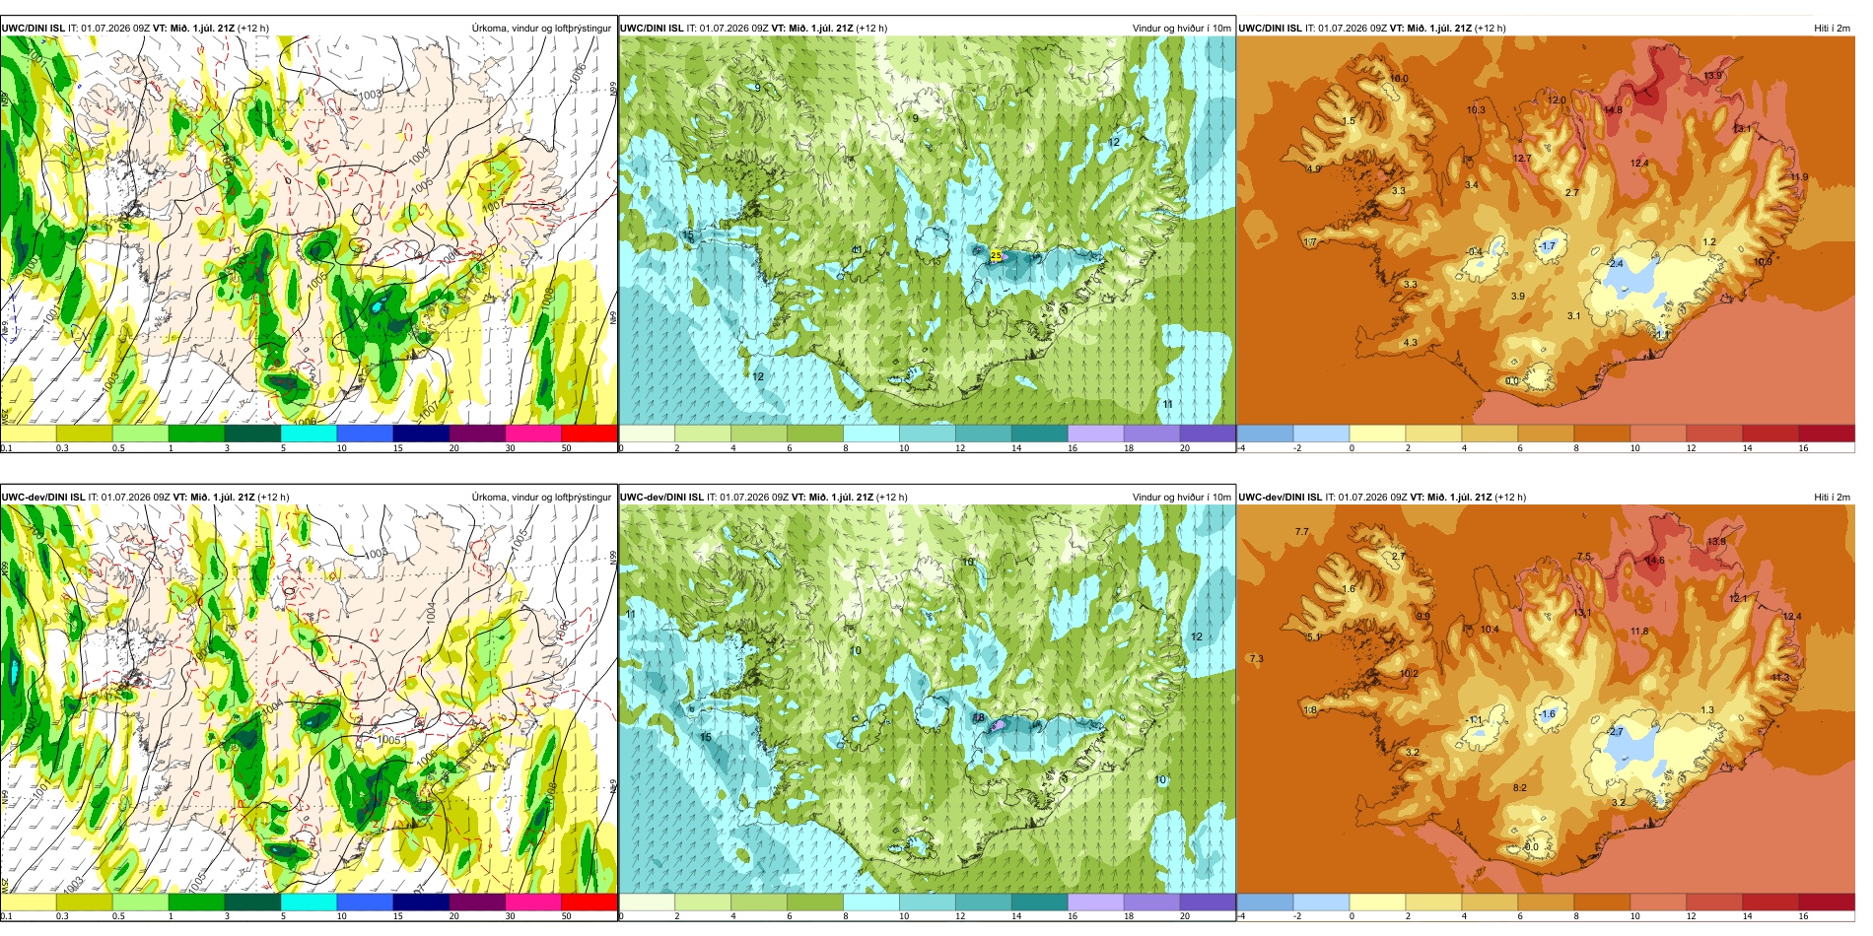Click the light blue -2 to 0 swatch in bottom temperature legend

[1321, 903]
